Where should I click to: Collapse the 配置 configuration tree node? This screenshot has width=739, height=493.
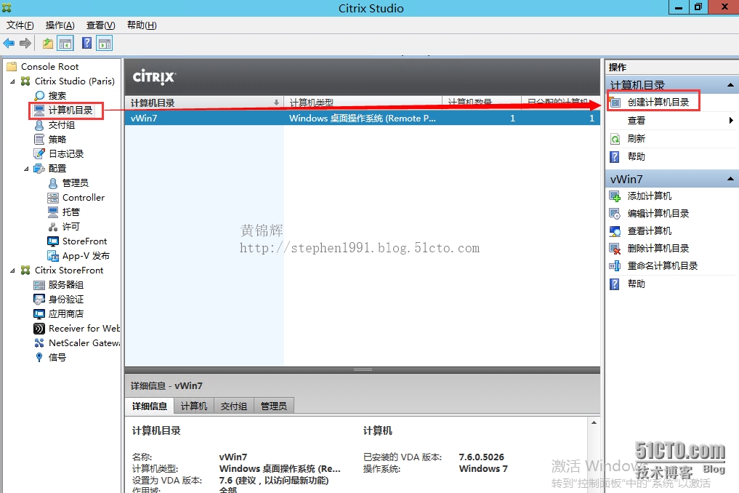pyautogui.click(x=26, y=169)
